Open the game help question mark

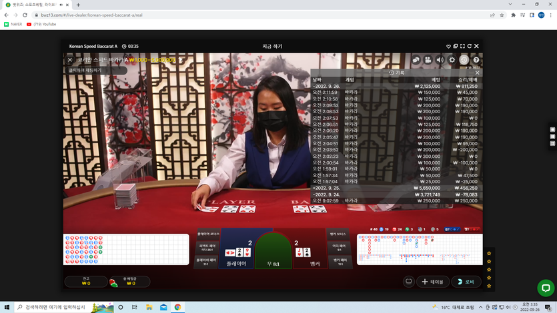[x=476, y=60]
